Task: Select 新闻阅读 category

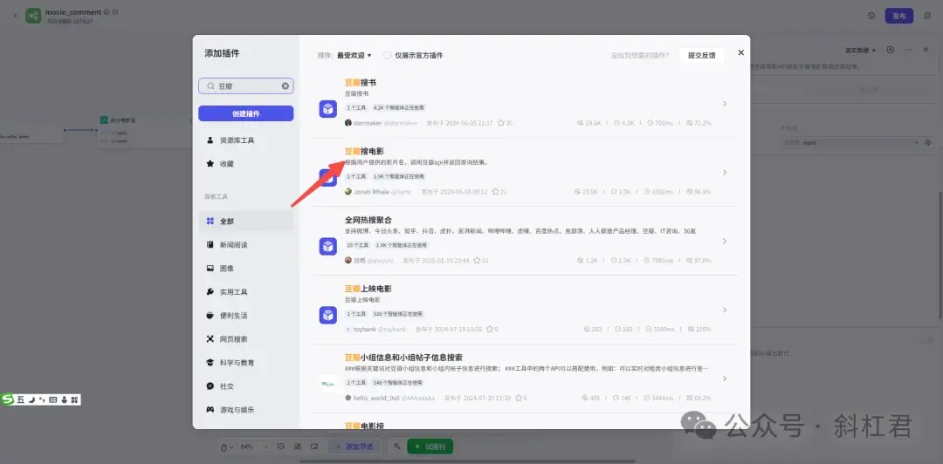Action: click(246, 244)
